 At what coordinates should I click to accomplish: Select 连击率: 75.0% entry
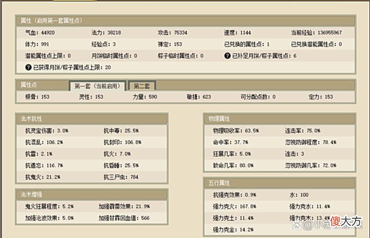pyautogui.click(x=302, y=131)
